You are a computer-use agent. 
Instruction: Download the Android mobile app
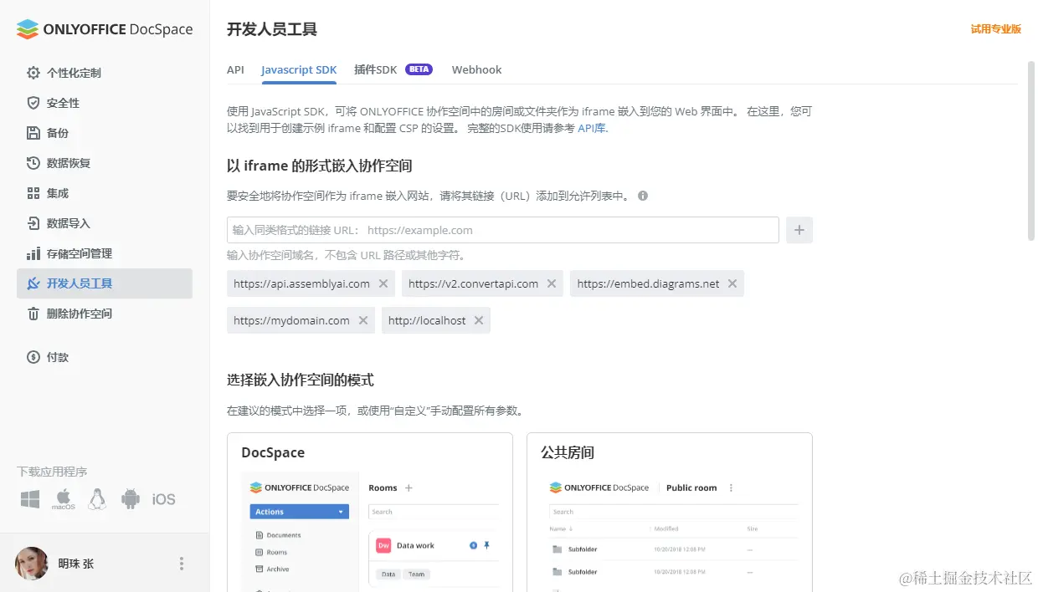pos(131,499)
